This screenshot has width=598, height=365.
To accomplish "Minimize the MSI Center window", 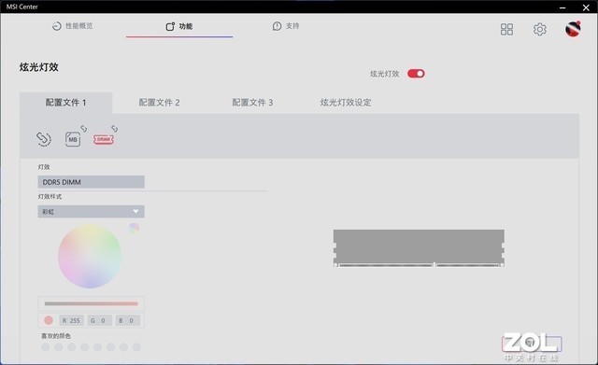I will pyautogui.click(x=562, y=7).
